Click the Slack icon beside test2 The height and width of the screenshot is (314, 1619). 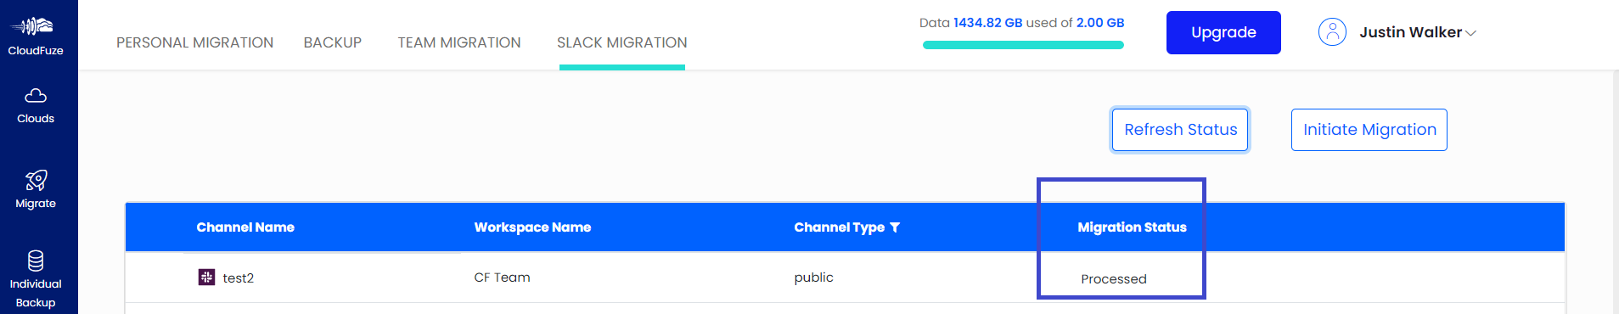click(x=206, y=278)
